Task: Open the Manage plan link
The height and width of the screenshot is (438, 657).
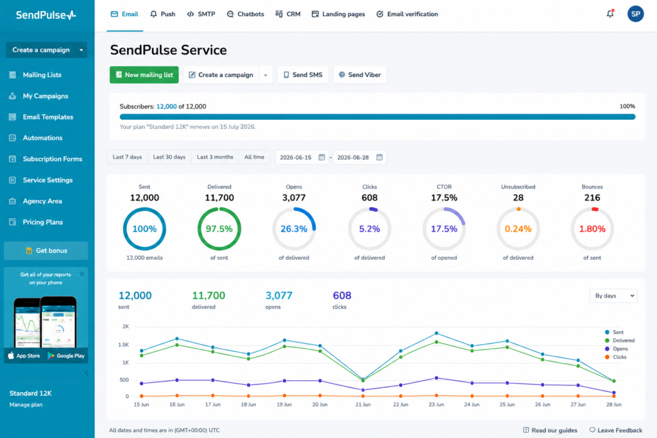Action: pos(26,405)
